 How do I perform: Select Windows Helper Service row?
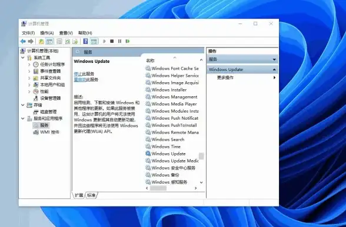172,76
